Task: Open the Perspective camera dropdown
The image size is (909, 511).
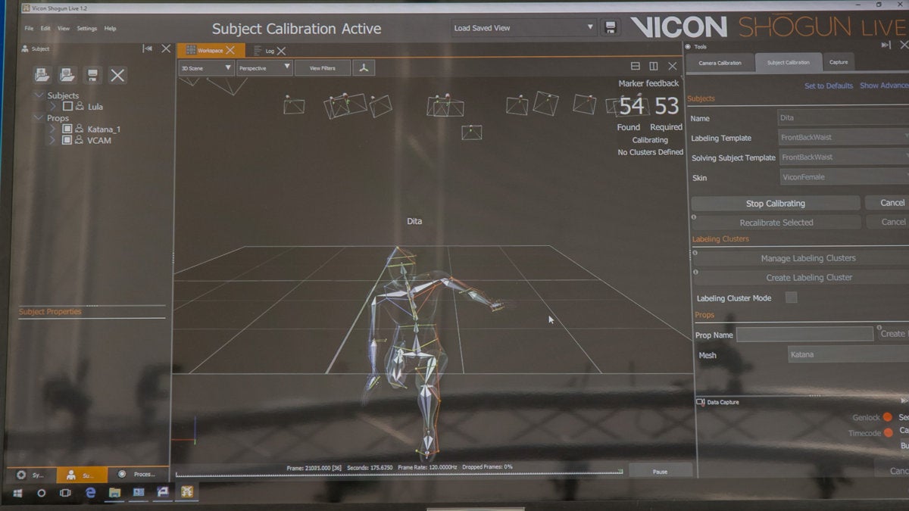Action: tap(264, 68)
